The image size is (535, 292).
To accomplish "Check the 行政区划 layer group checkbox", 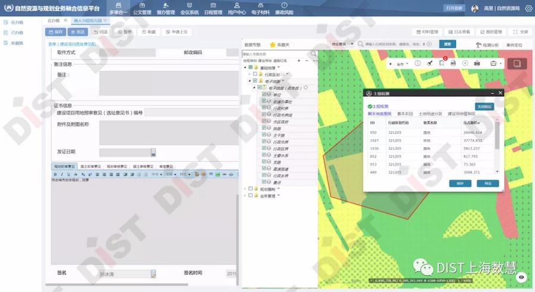I will 255,74.
